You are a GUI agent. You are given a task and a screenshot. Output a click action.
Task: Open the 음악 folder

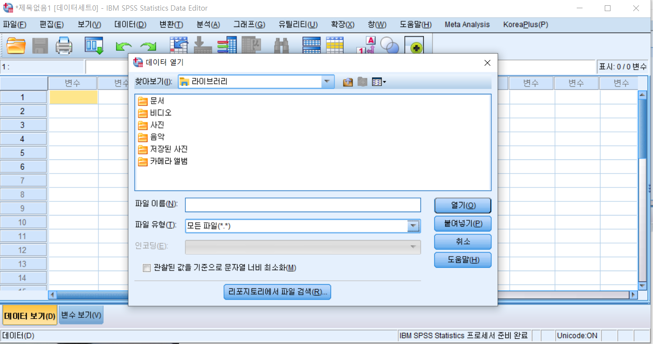pos(151,137)
